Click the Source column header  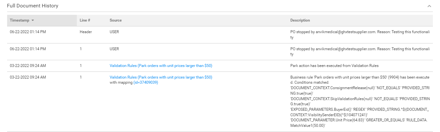tap(116, 21)
